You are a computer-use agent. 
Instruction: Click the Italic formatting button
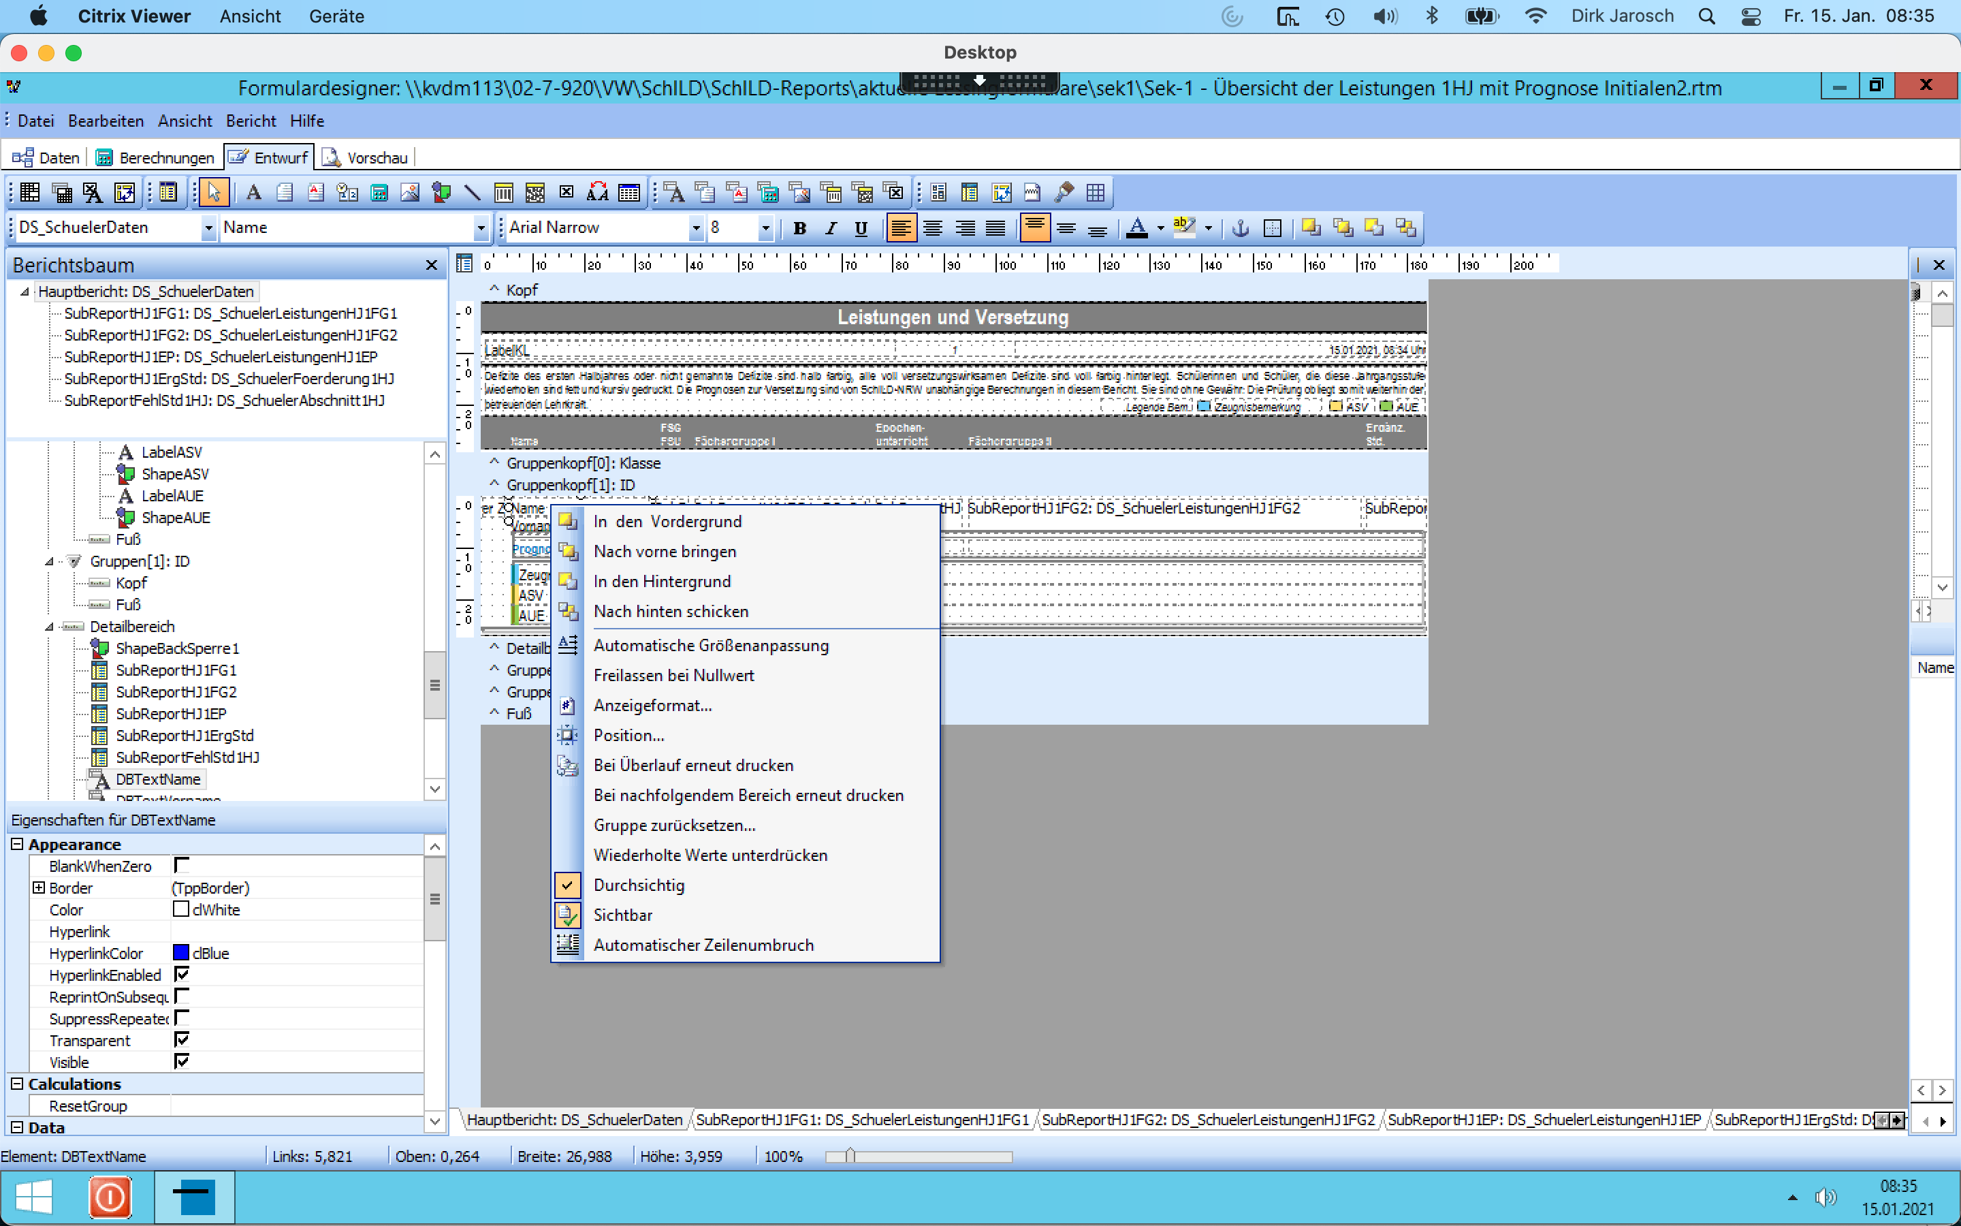[x=831, y=228]
